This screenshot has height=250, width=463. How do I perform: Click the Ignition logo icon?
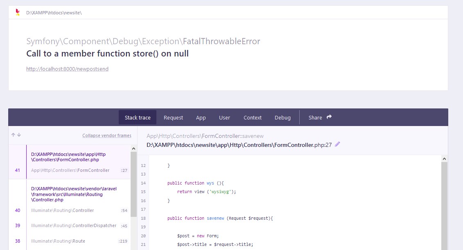[x=17, y=12]
